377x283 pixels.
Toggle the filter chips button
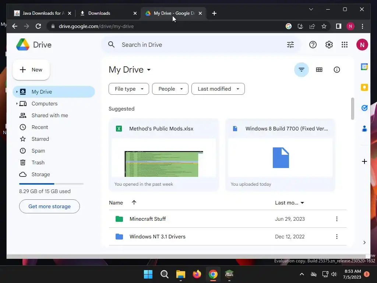point(301,70)
